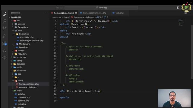Open the Search view in activity bar

point(5,21)
